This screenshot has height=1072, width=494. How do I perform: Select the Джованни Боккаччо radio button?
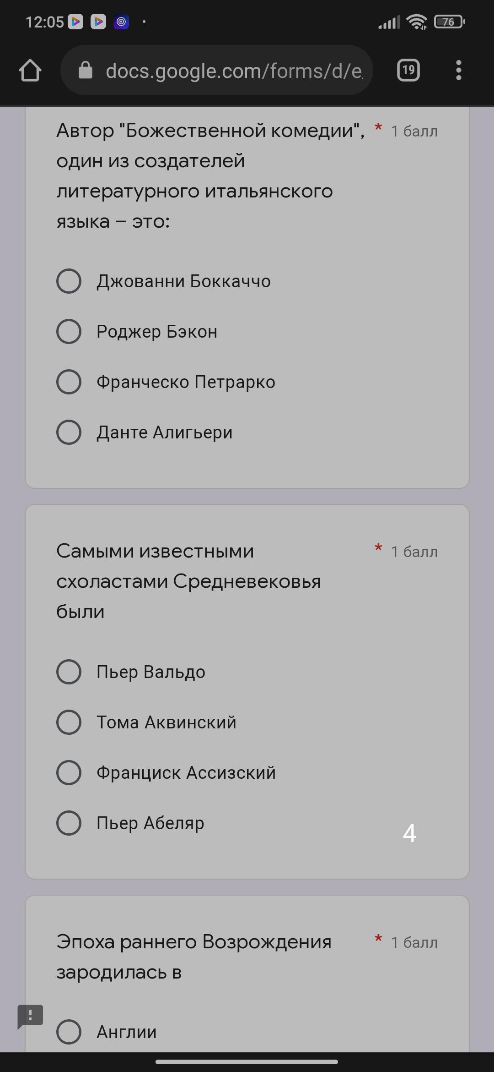point(69,281)
